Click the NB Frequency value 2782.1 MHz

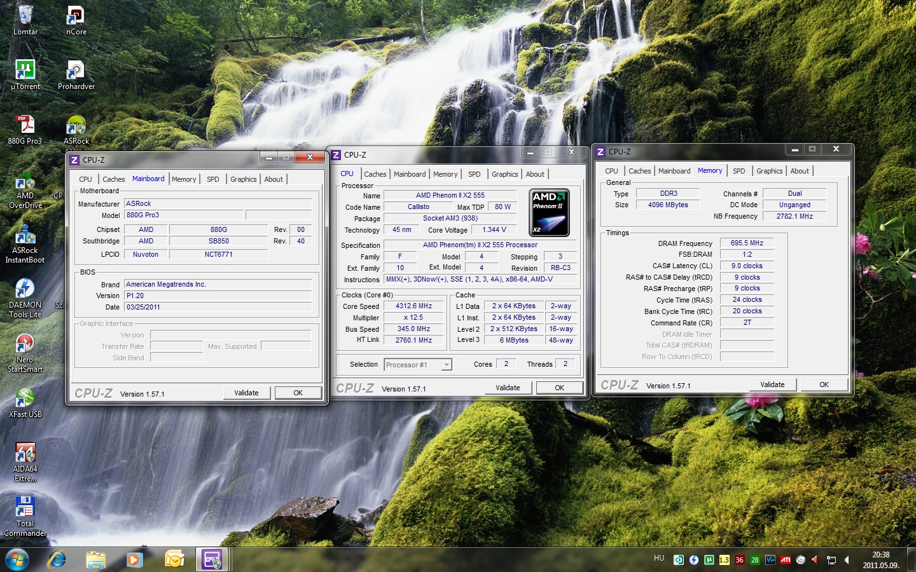(x=795, y=216)
